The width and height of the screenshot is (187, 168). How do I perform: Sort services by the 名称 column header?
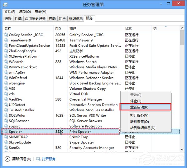28,29
